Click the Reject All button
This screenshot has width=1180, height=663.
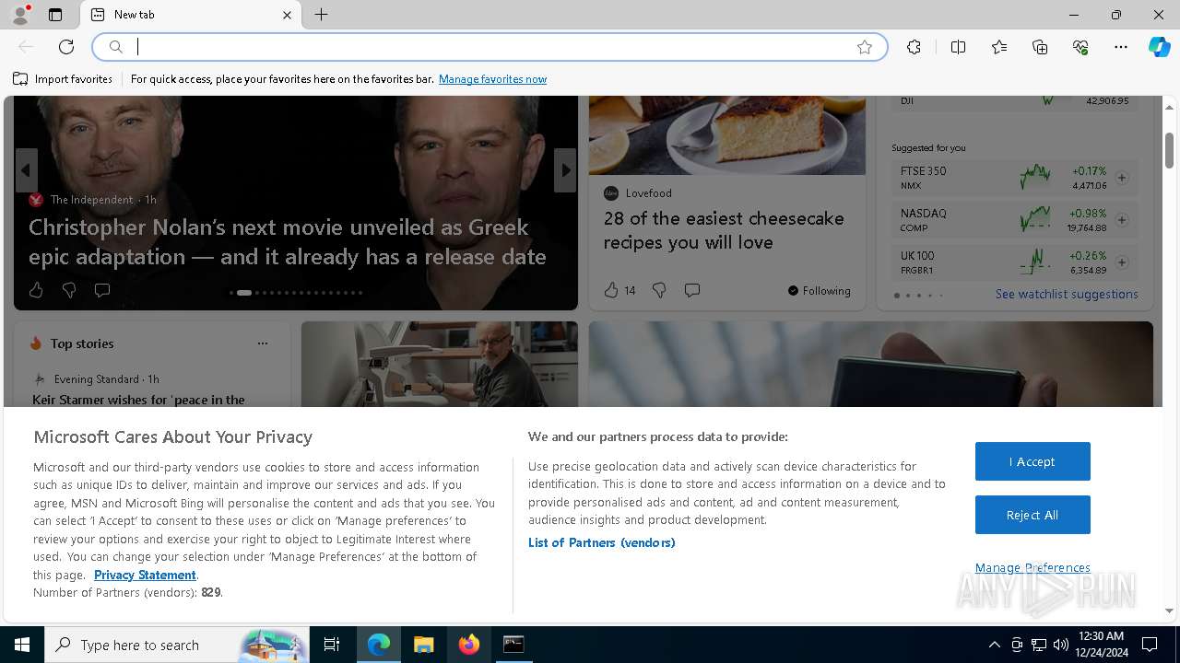click(1032, 515)
